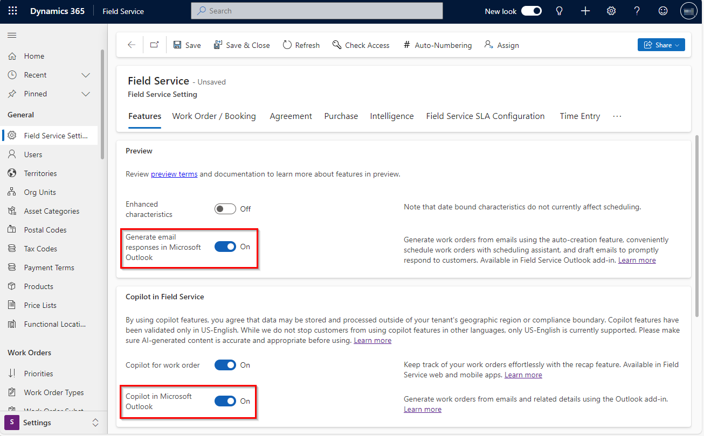Viewport: 704px width, 436px height.
Task: Switch to the Work Order / Booking tab
Action: [214, 116]
